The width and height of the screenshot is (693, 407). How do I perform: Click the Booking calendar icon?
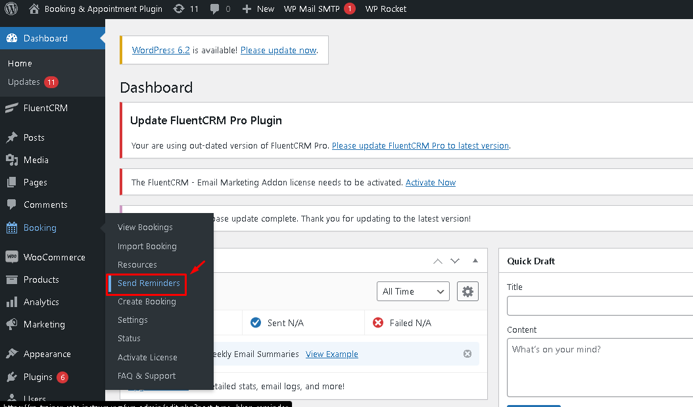[12, 227]
